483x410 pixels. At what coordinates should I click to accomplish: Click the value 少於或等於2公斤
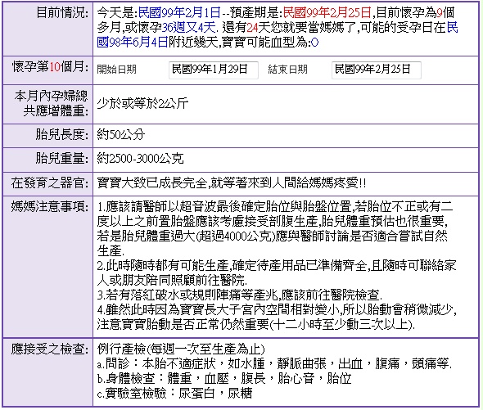(x=142, y=103)
